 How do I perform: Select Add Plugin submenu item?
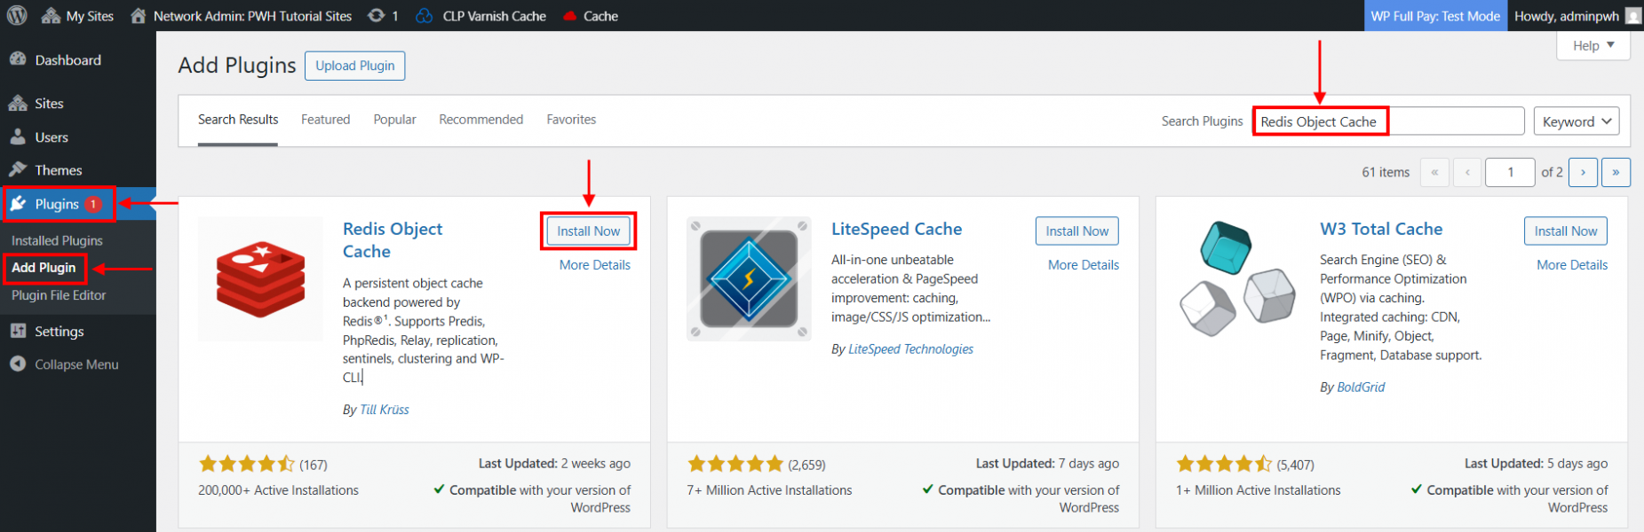(44, 268)
